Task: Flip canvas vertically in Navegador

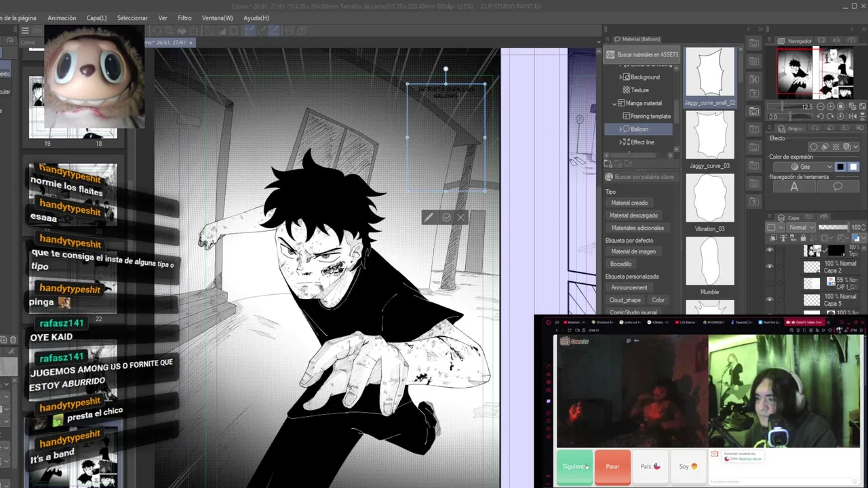Action: tap(861, 117)
